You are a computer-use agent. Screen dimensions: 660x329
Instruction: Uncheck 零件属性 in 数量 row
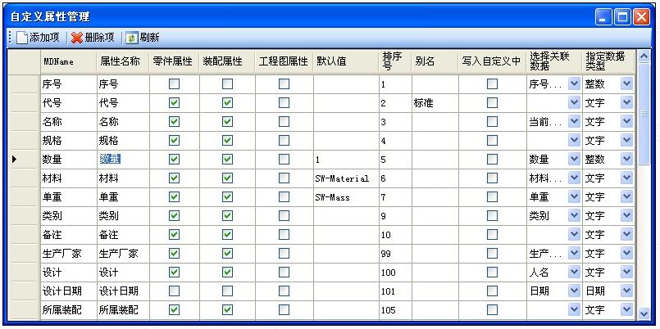[x=174, y=160]
